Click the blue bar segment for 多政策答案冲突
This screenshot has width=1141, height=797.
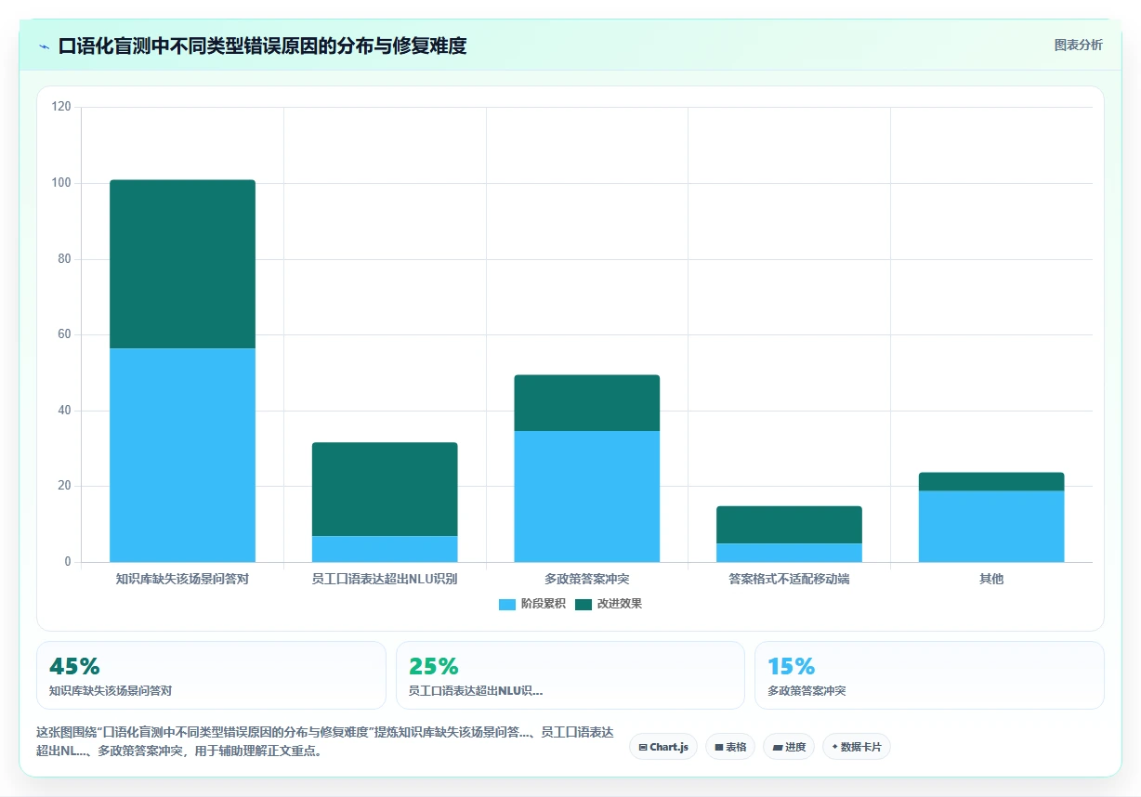tap(586, 496)
